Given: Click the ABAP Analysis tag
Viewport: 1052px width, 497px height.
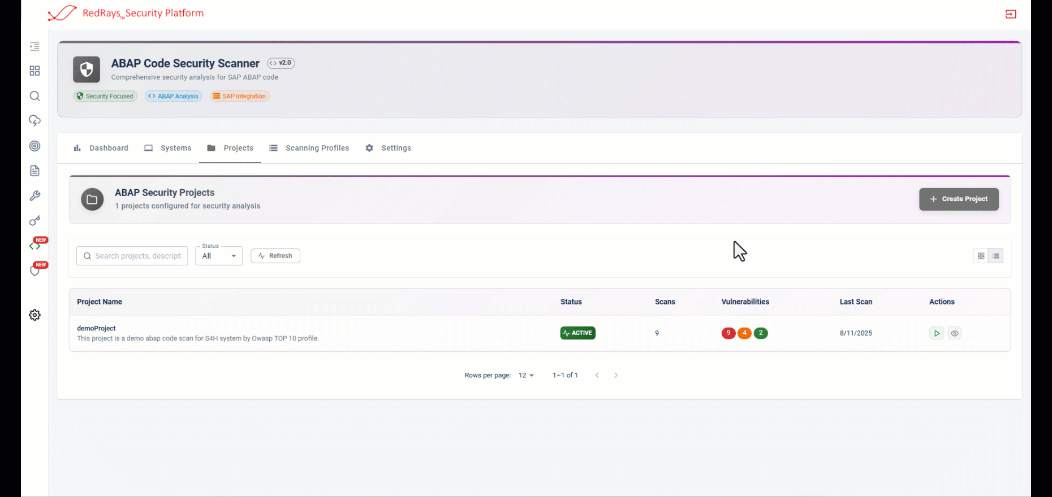Looking at the screenshot, I should tap(174, 96).
